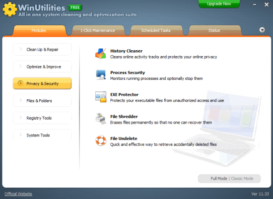Minimize the WinUtilities window
This screenshot has width=273, height=199.
click(x=254, y=4)
